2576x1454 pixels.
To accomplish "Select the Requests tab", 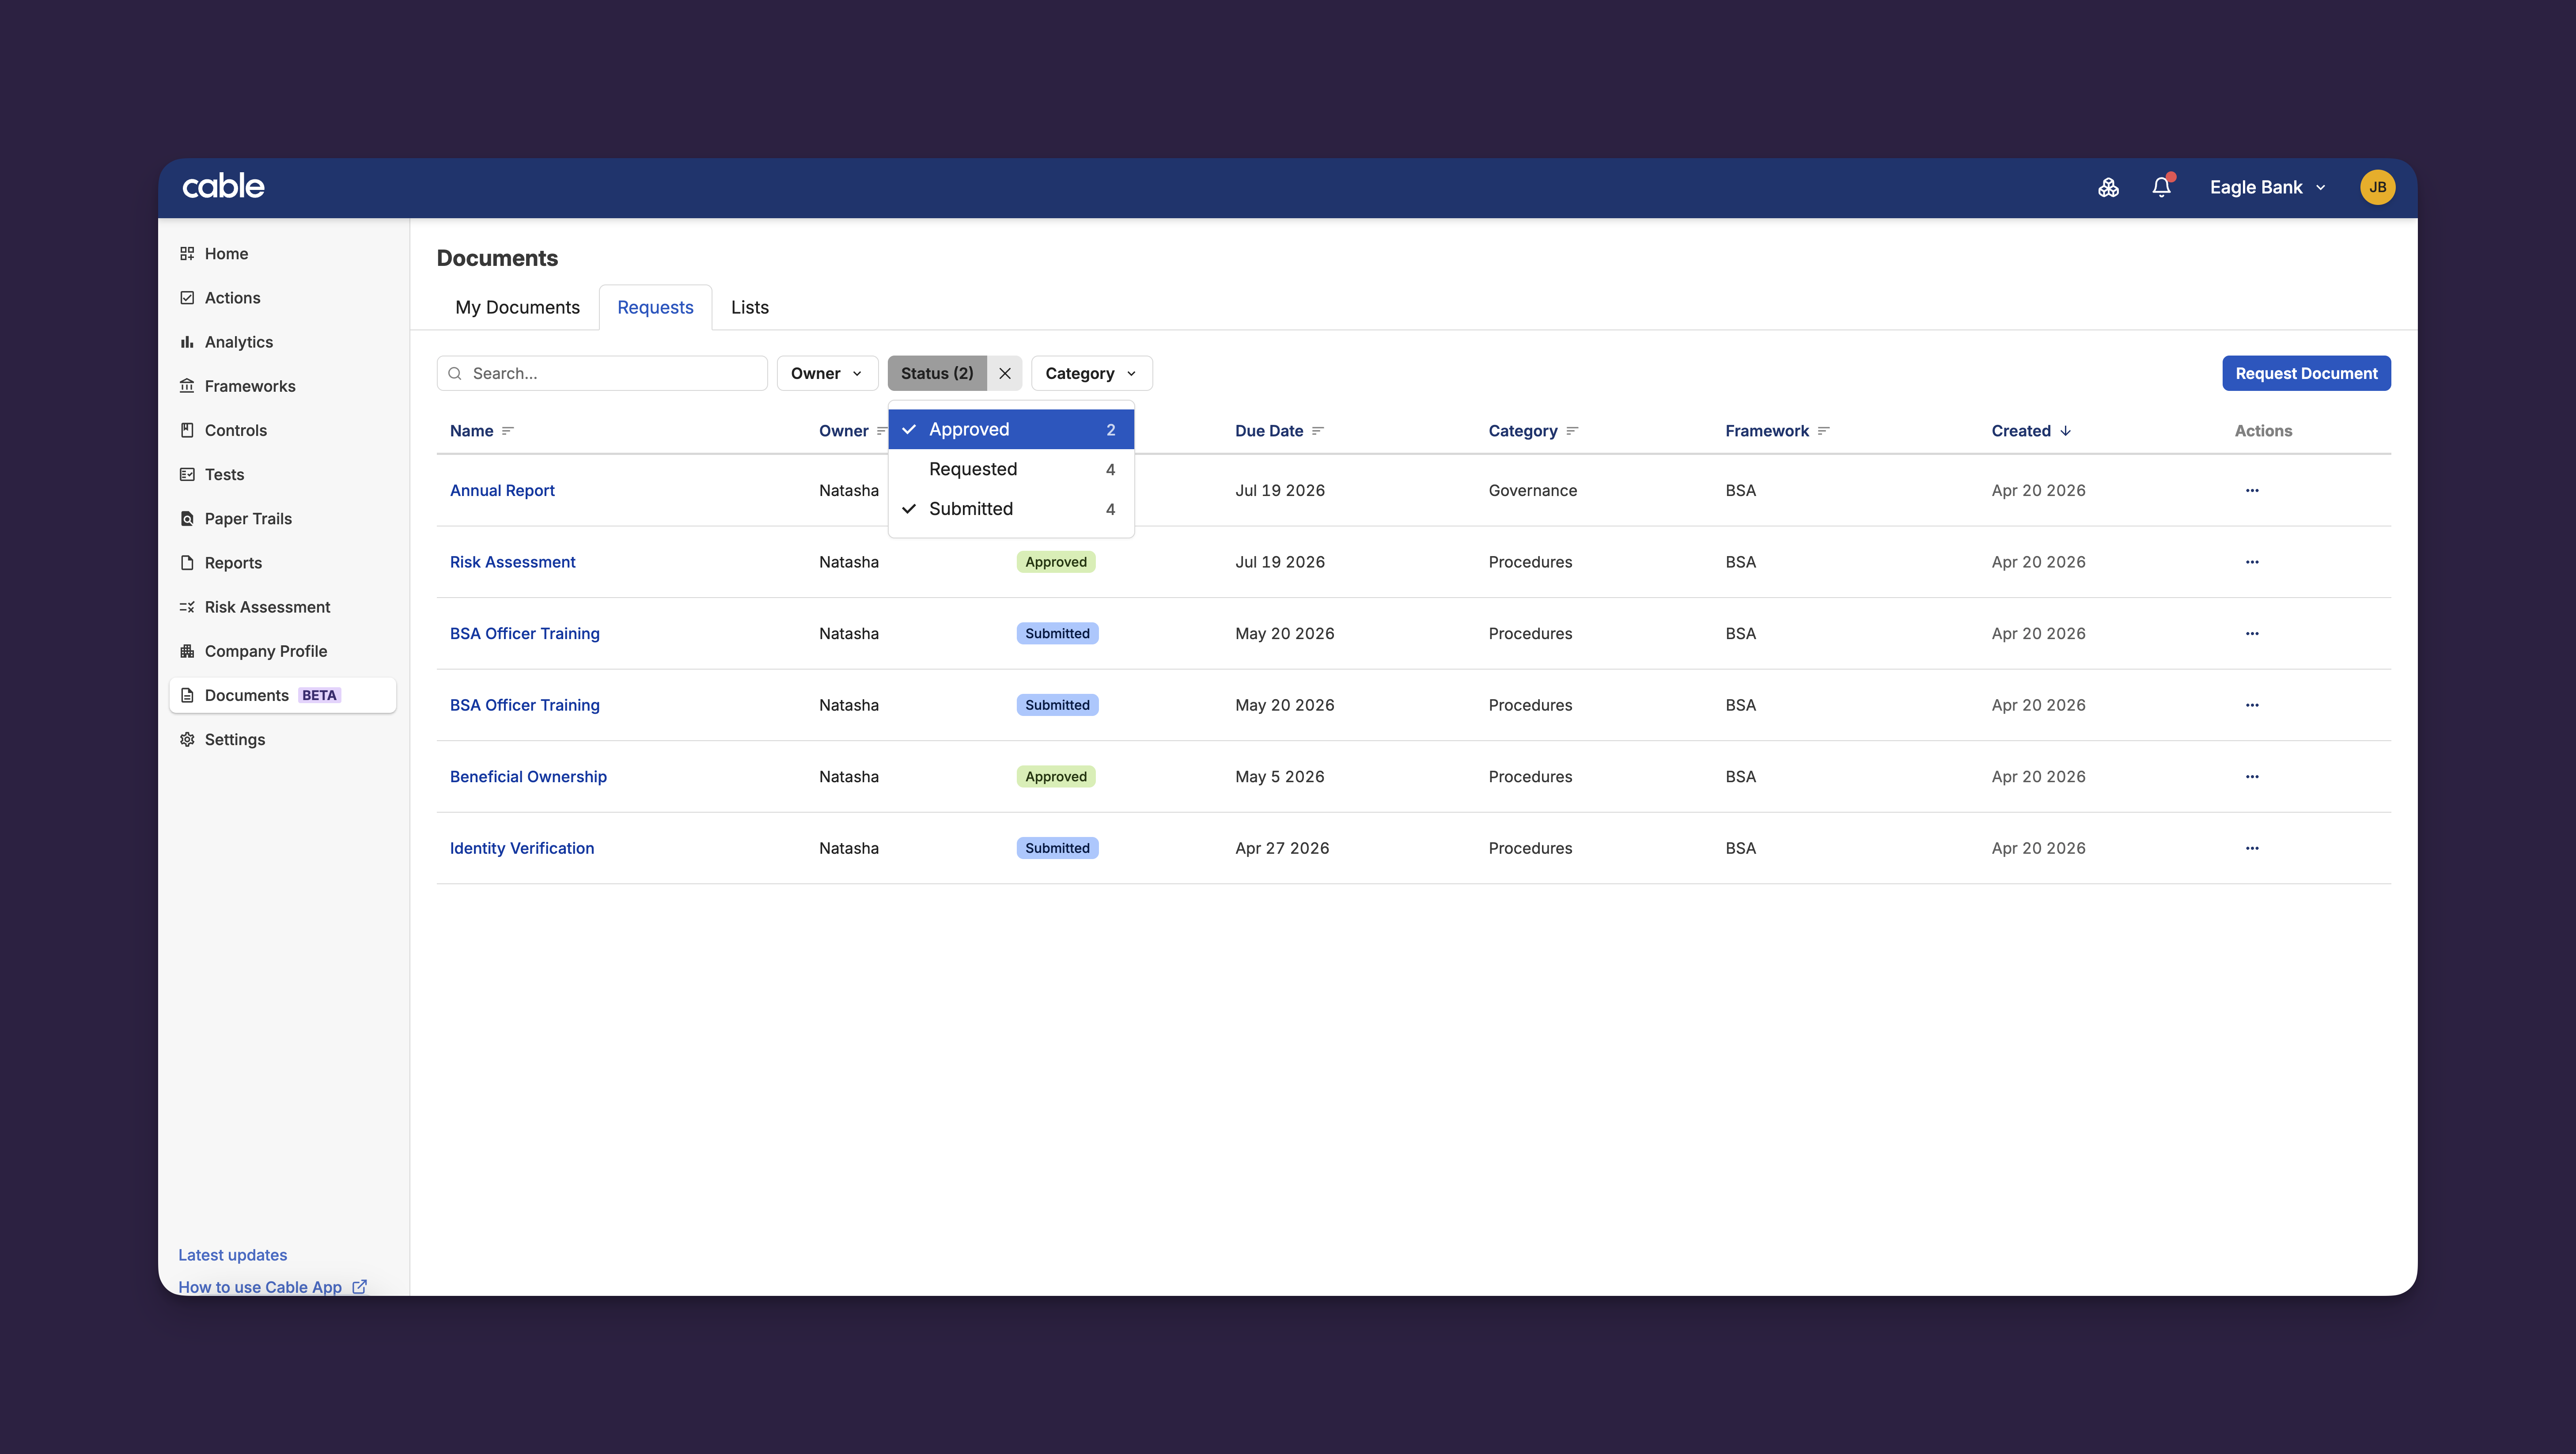I will pyautogui.click(x=655, y=307).
